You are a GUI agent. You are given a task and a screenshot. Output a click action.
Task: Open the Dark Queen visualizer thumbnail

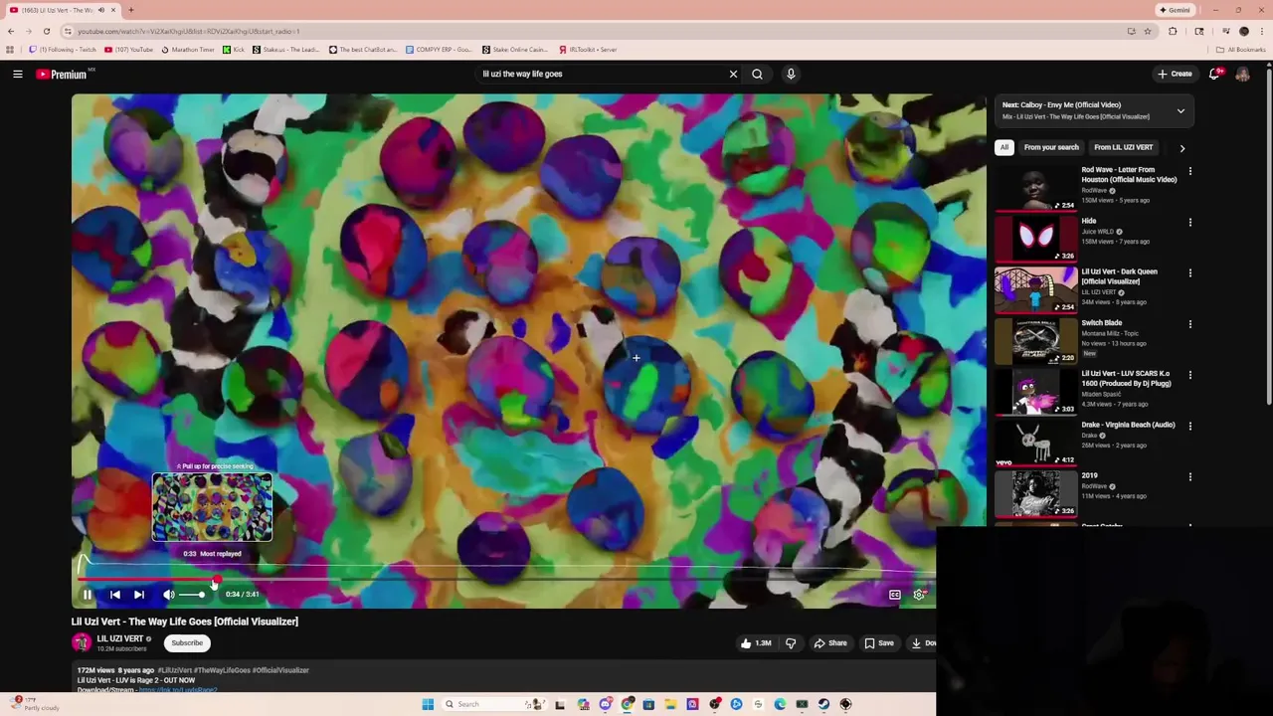click(1035, 289)
